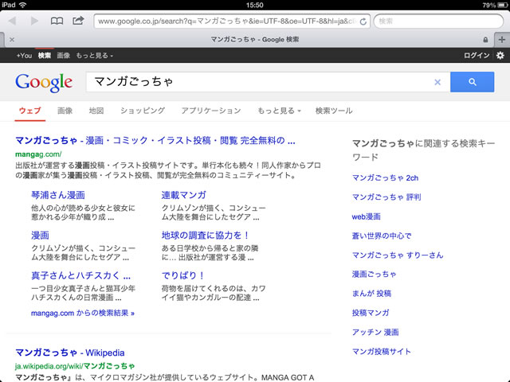
Task: Click the ja.wikipedia.org URL text
Action: tap(75, 366)
